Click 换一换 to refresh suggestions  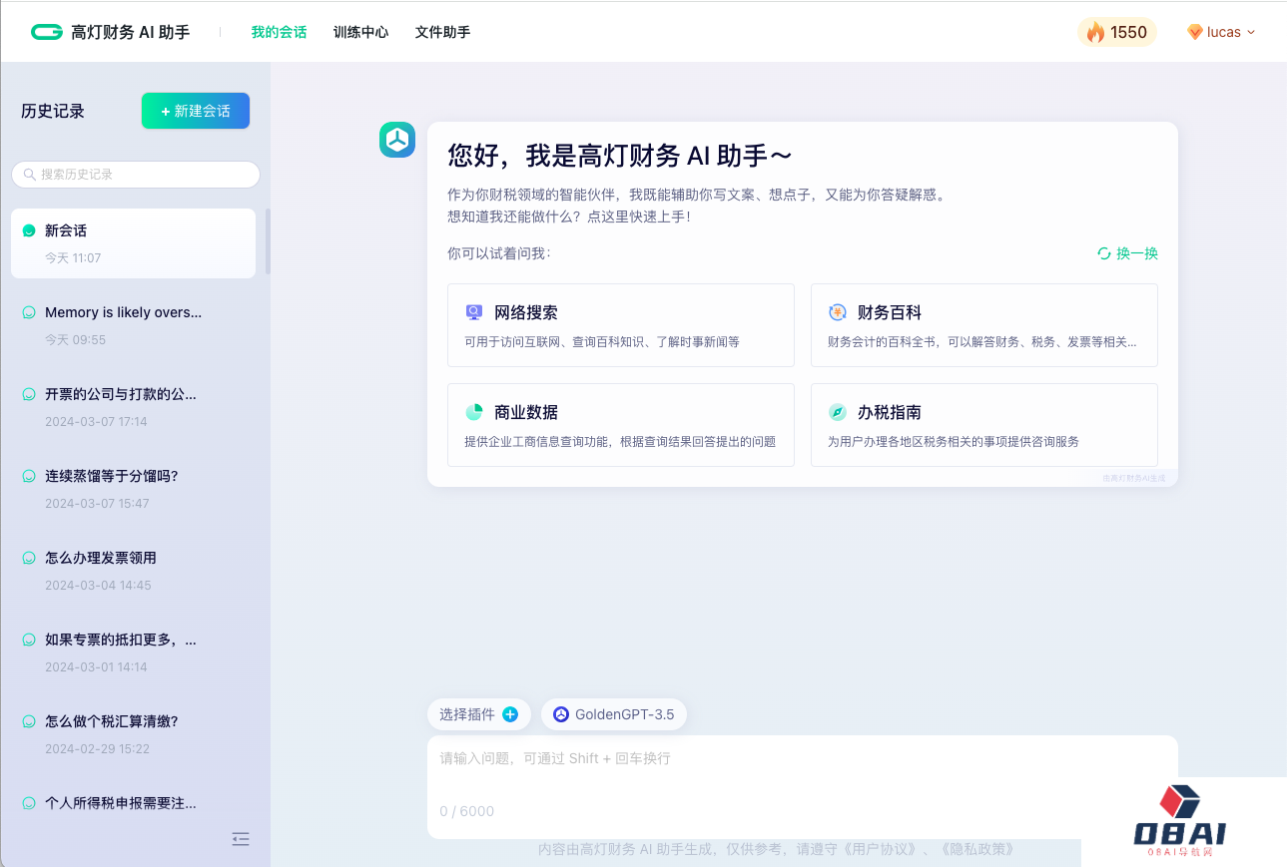point(1137,253)
